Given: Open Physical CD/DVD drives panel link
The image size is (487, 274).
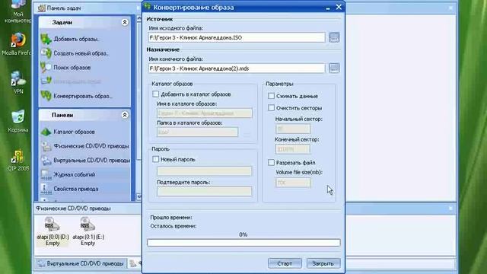Looking at the screenshot, I should click(91, 146).
